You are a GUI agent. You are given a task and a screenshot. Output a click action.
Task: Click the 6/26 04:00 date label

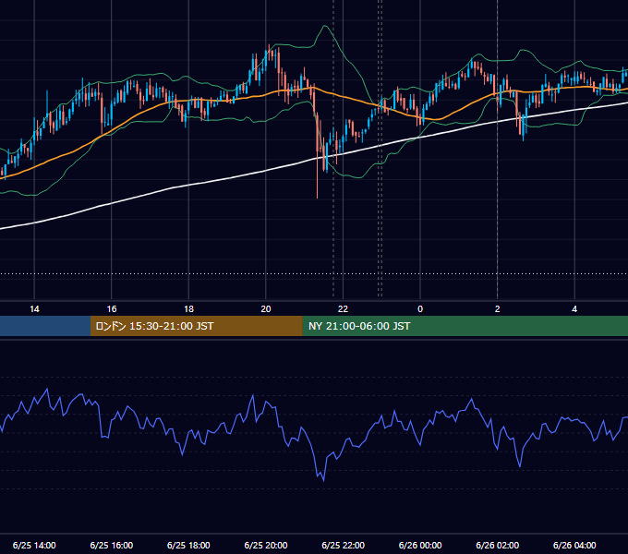tap(574, 545)
